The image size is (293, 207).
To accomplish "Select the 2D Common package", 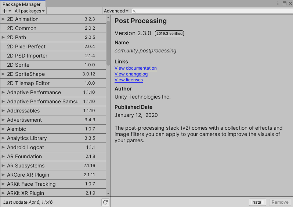I will tap(53, 28).
